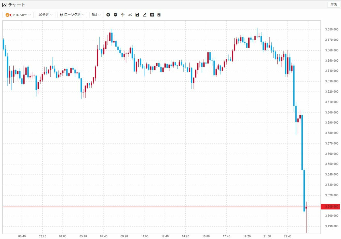
Task: Click the chart title icon beside チャート
Action: click(5, 5)
